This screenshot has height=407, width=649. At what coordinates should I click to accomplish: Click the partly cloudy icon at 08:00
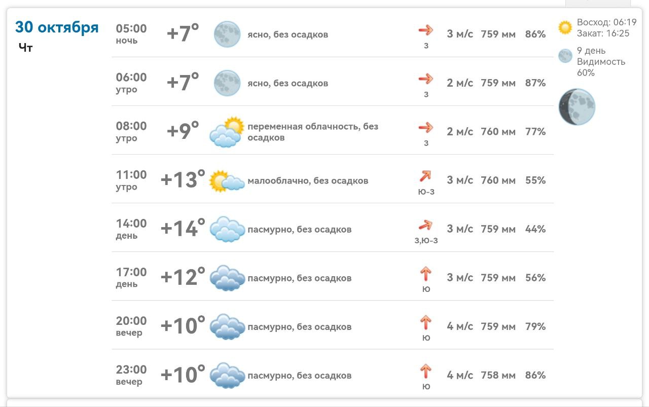point(227,132)
